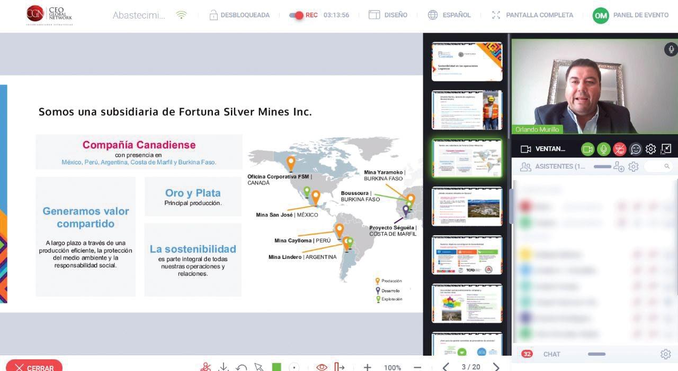Click the attendee search field
The image size is (678, 371).
tap(659, 166)
